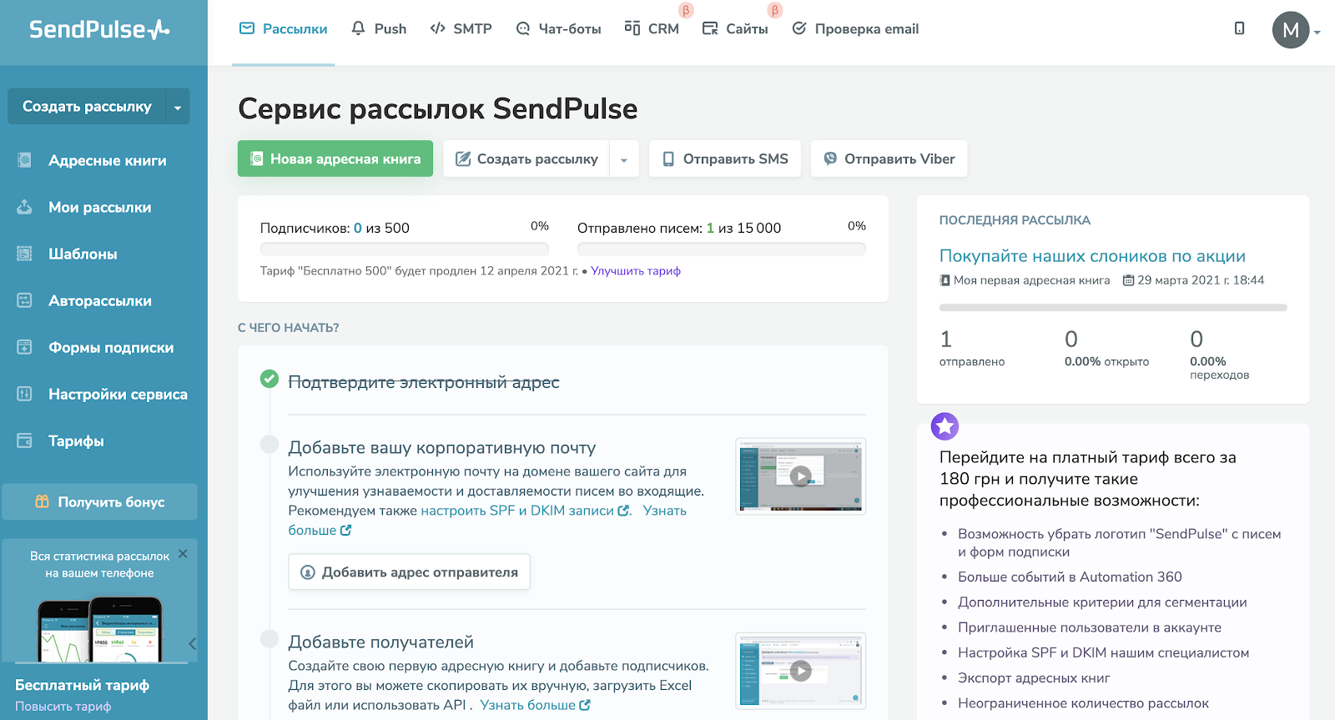Click the Подтвердите электронный адрес step title
This screenshot has width=1335, height=720.
point(424,382)
